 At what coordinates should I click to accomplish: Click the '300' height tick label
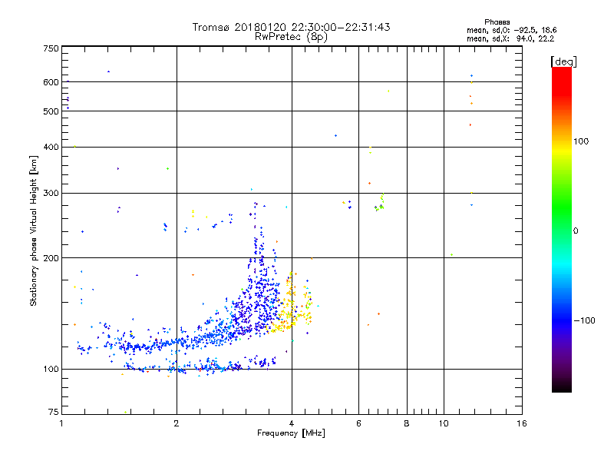tap(51, 193)
